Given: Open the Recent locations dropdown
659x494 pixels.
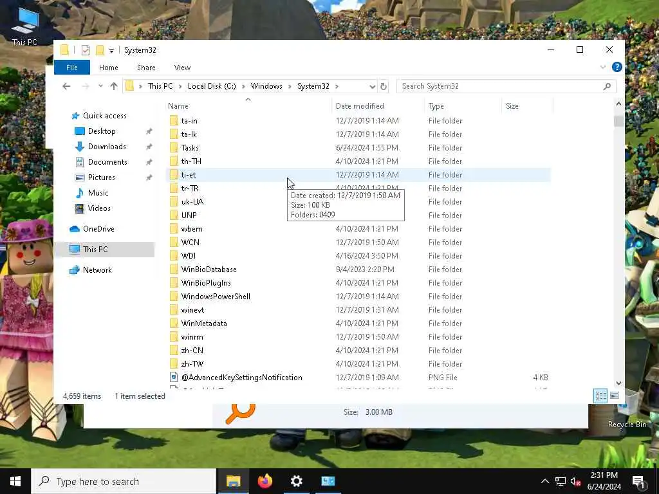Looking at the screenshot, I should click(100, 86).
